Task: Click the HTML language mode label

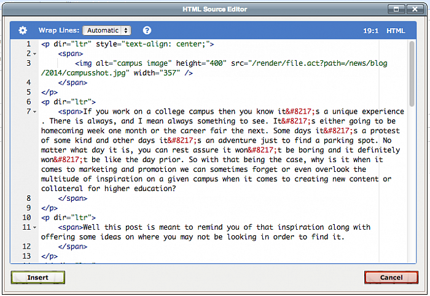Action: (x=396, y=31)
